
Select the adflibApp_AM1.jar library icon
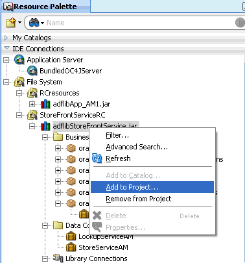tap(45, 104)
